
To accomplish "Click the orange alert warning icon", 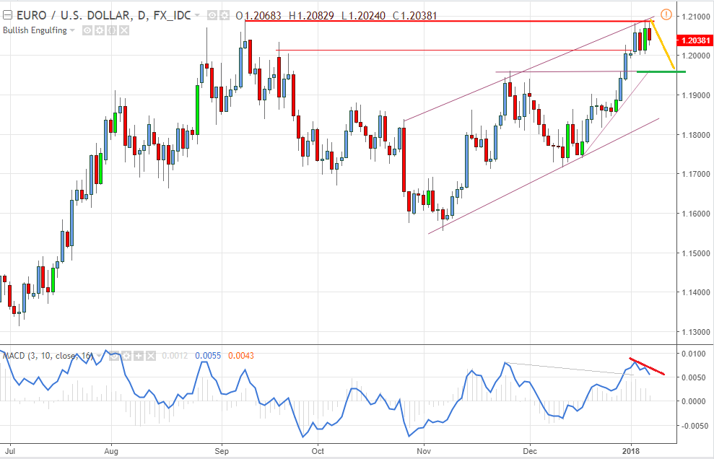I will point(666,14).
